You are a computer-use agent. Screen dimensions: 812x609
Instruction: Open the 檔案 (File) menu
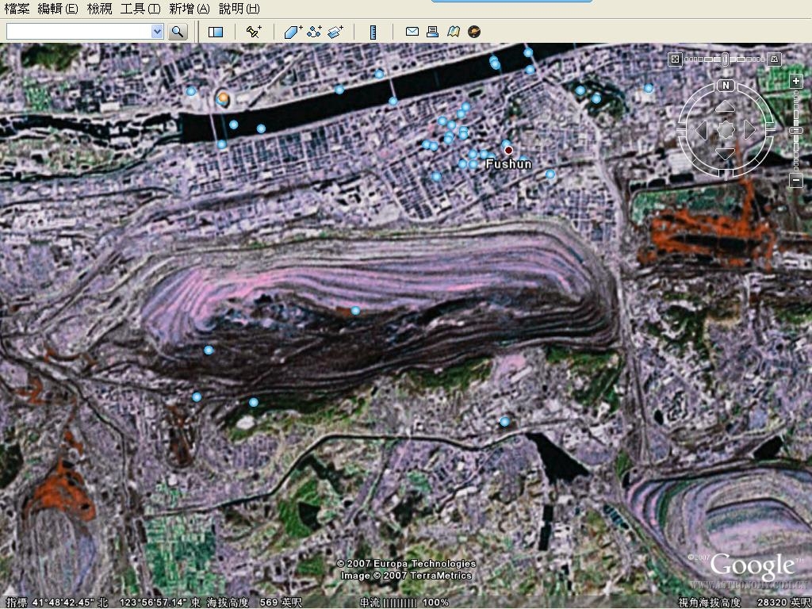(17, 9)
